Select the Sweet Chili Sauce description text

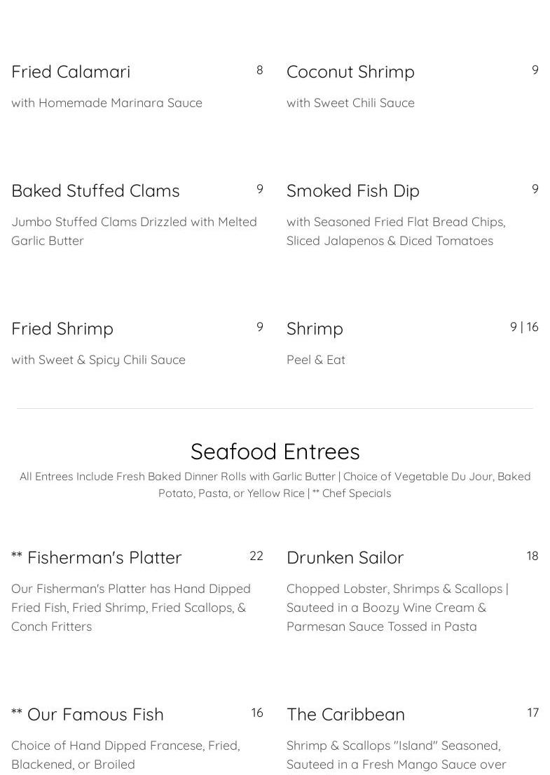tap(350, 103)
